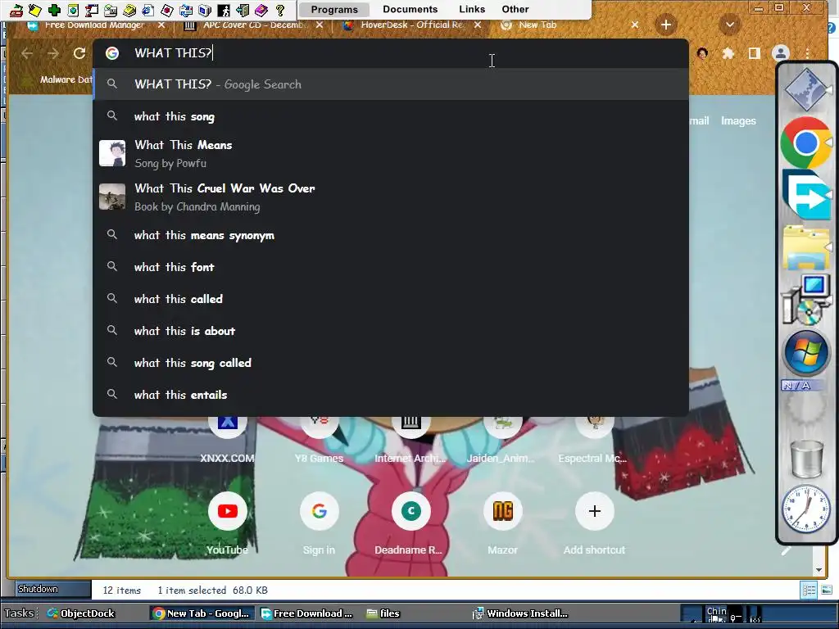Choose 'what this entails' suggestion

391,395
